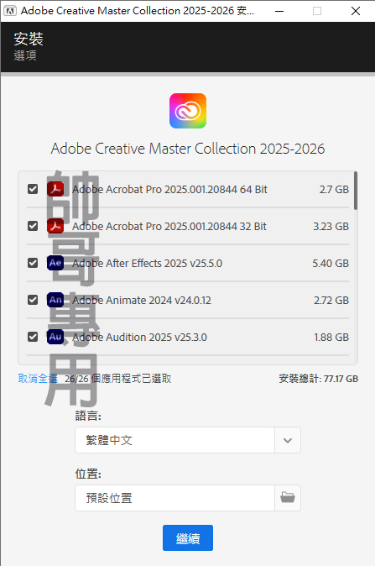Image resolution: width=375 pixels, height=566 pixels.
Task: Open the folder browse icon for 位置
Action: (x=288, y=498)
